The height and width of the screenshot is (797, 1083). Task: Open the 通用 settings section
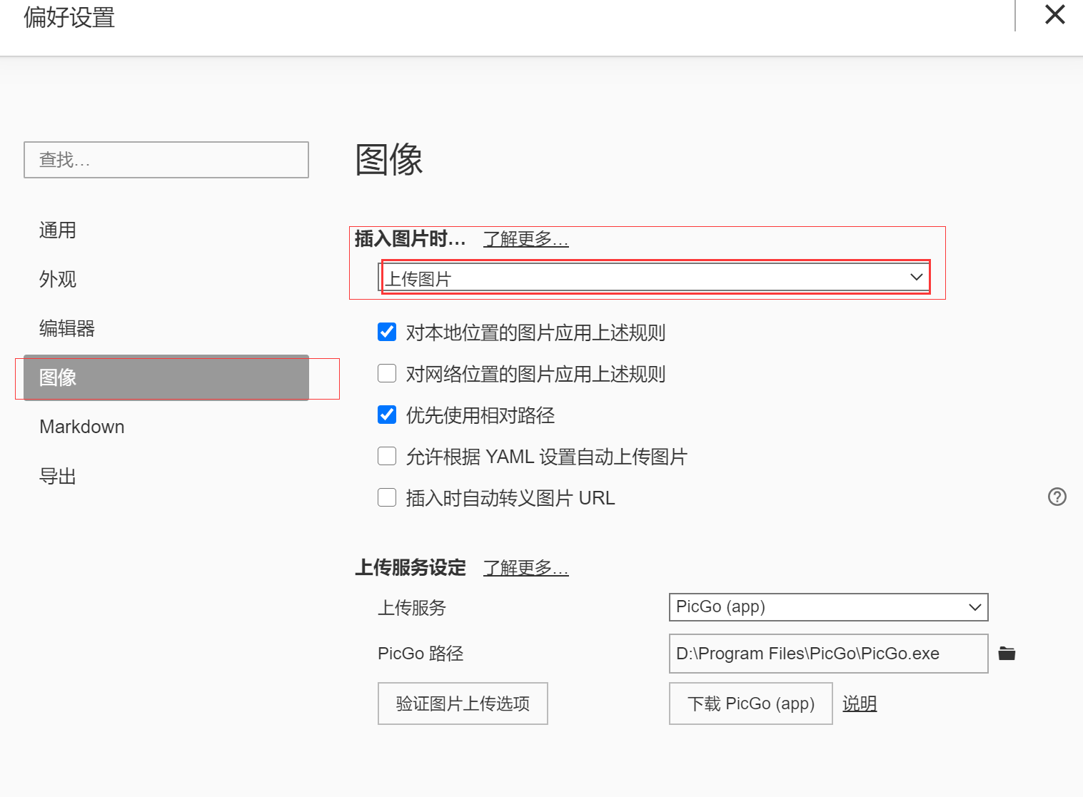pyautogui.click(x=58, y=230)
